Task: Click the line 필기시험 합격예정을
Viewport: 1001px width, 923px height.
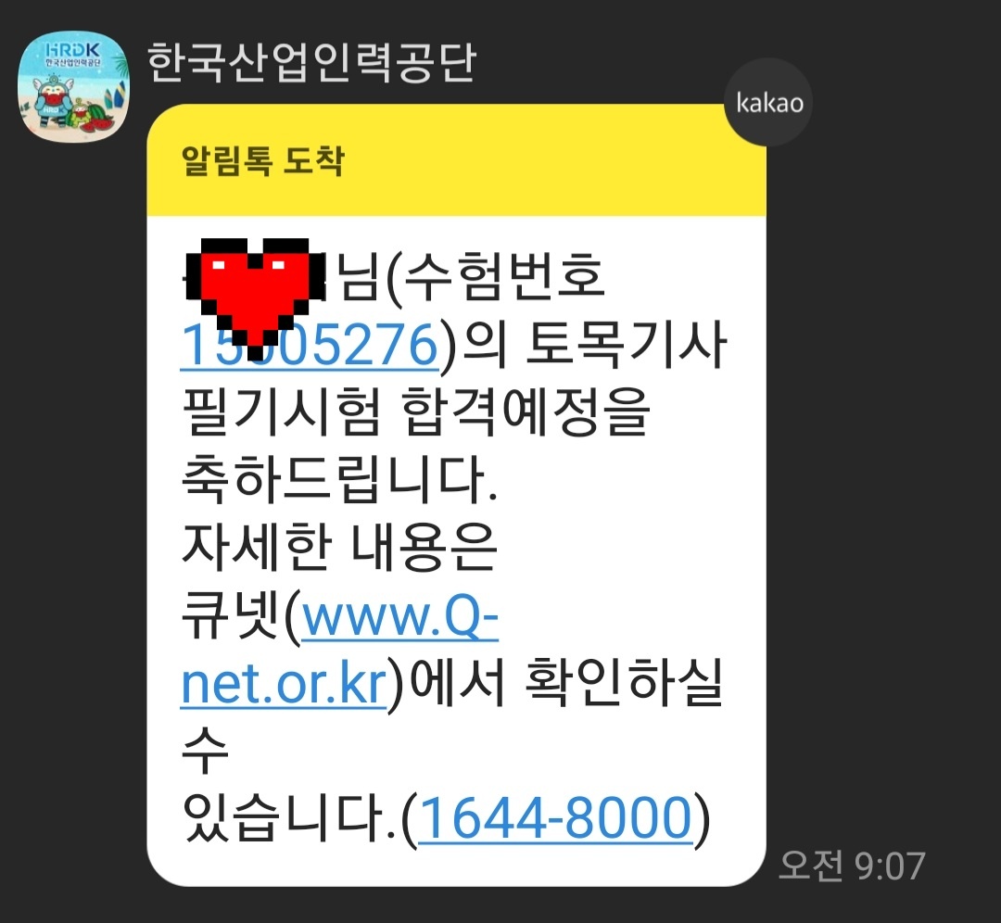Action: [416, 411]
